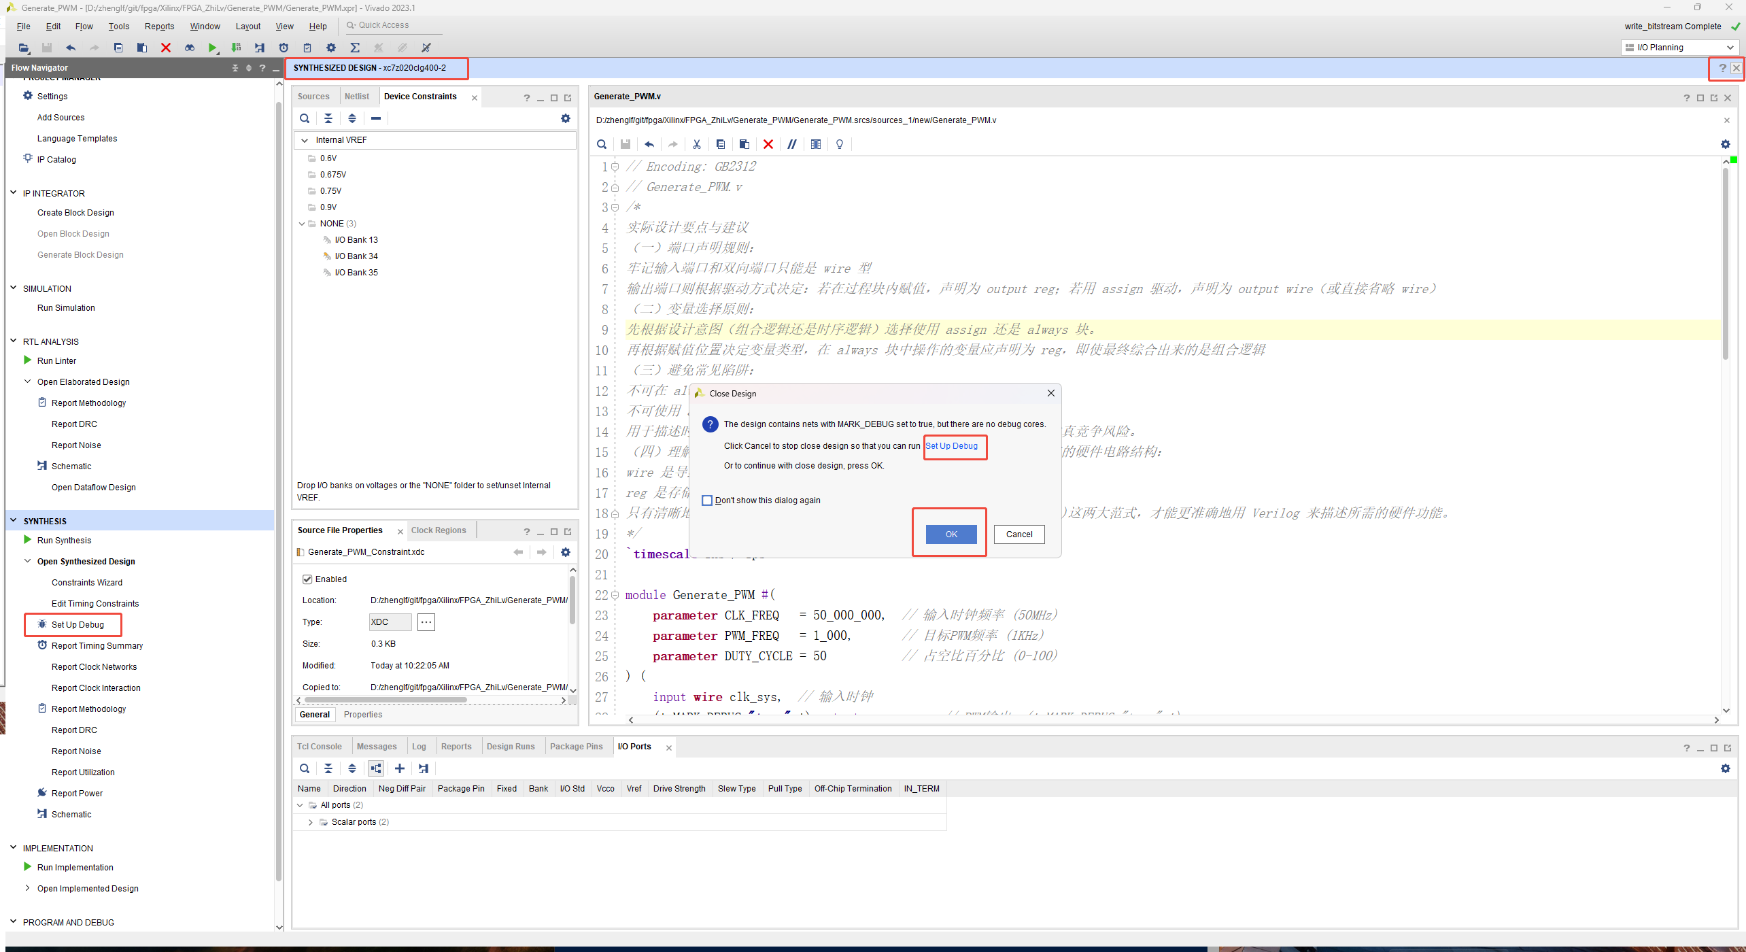Viewport: 1746px width, 952px height.
Task: Check "Don't show this dialog again"
Action: 707,500
